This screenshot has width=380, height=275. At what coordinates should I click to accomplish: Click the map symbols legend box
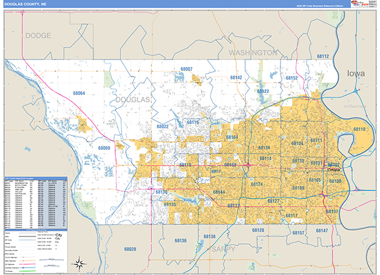point(35,251)
